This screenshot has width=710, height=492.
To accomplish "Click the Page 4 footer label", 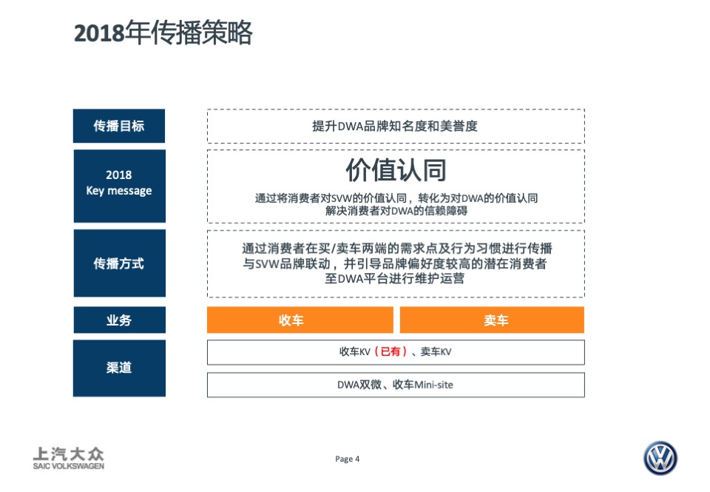I will pyautogui.click(x=346, y=459).
